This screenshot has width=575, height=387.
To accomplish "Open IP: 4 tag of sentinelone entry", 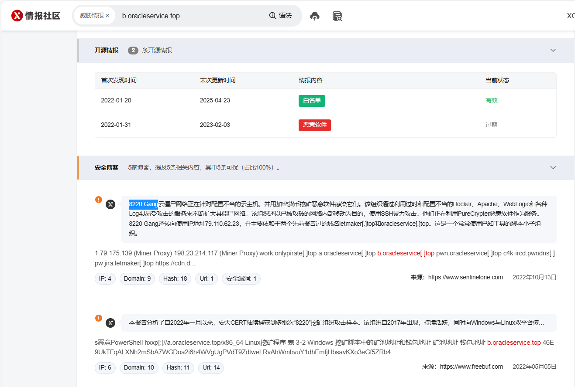I will (105, 278).
